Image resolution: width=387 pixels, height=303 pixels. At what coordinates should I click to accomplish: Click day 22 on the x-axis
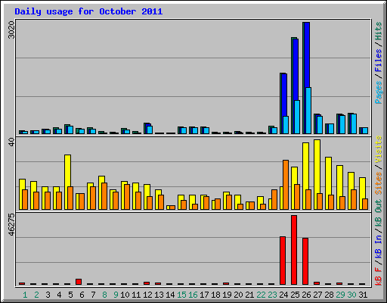click(x=261, y=295)
